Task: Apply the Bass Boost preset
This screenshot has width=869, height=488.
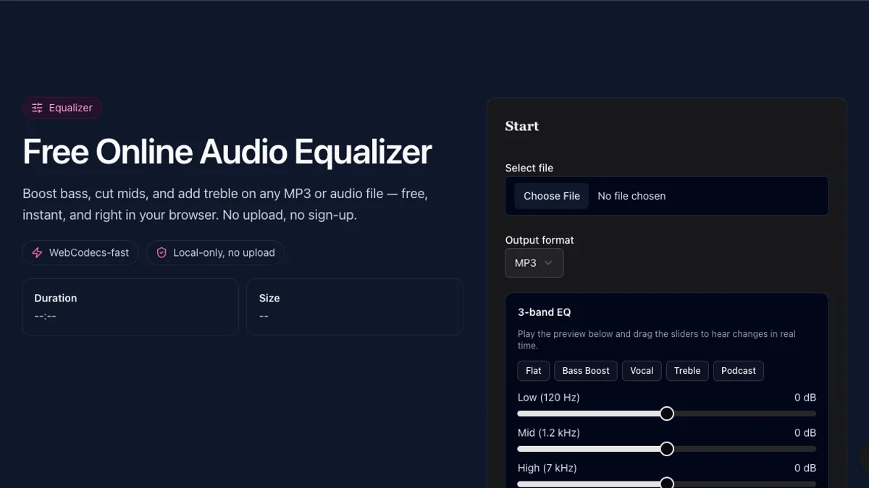Action: pos(586,371)
